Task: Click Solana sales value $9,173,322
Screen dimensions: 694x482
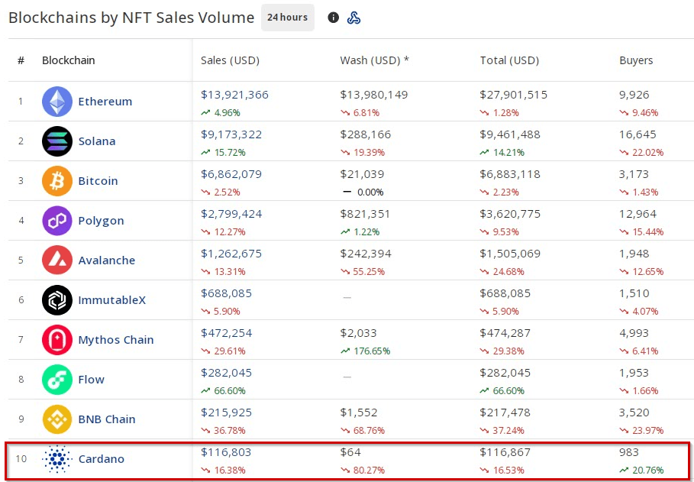Action: click(231, 134)
